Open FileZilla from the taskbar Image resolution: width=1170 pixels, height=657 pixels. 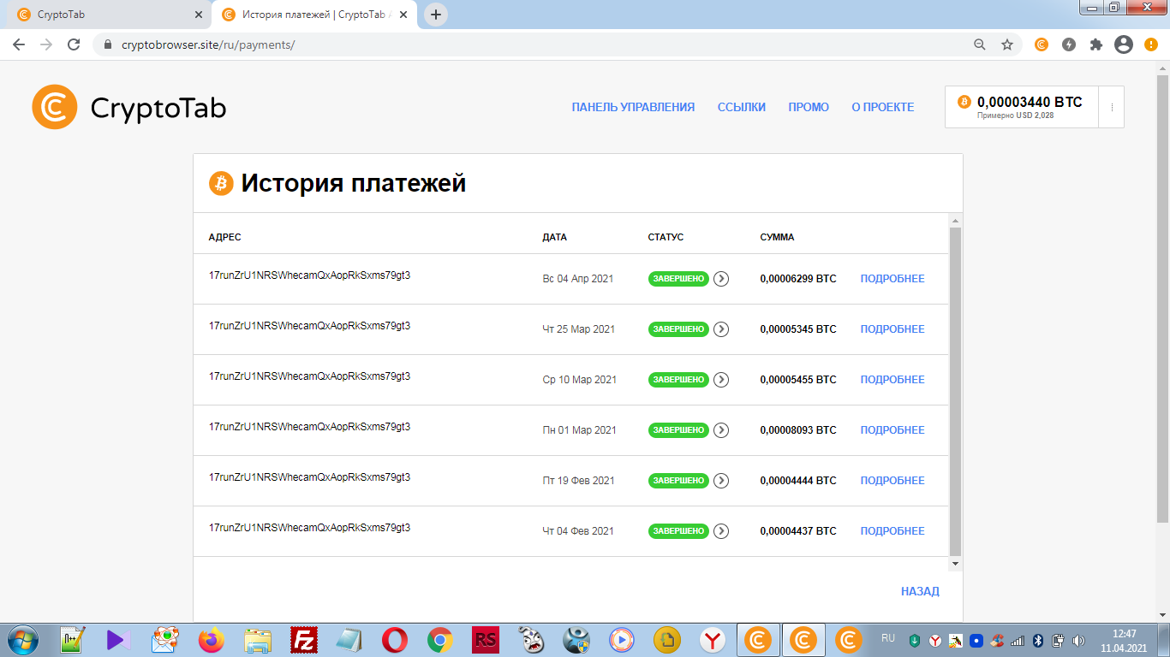(304, 640)
